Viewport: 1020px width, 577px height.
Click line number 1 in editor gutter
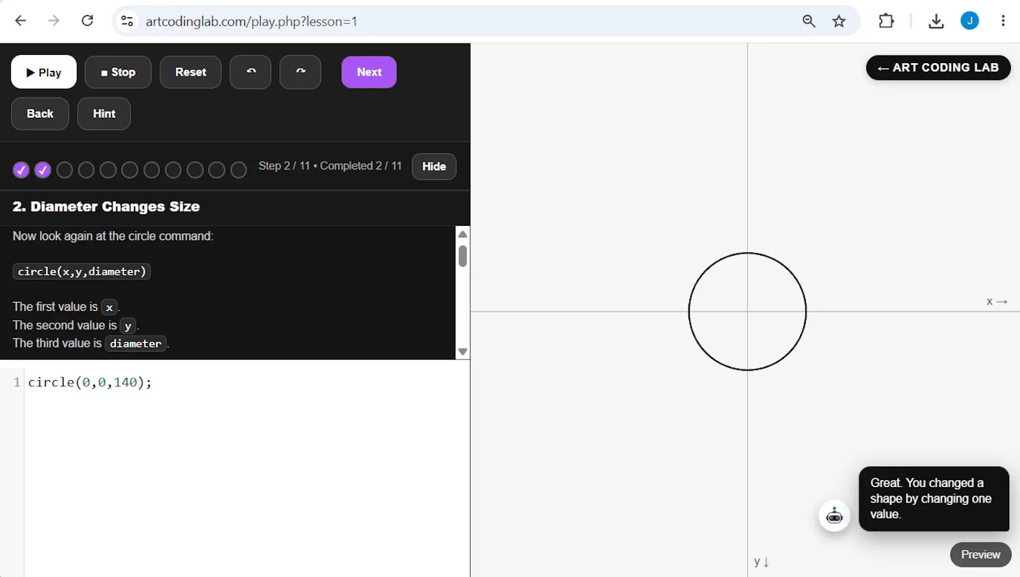17,383
